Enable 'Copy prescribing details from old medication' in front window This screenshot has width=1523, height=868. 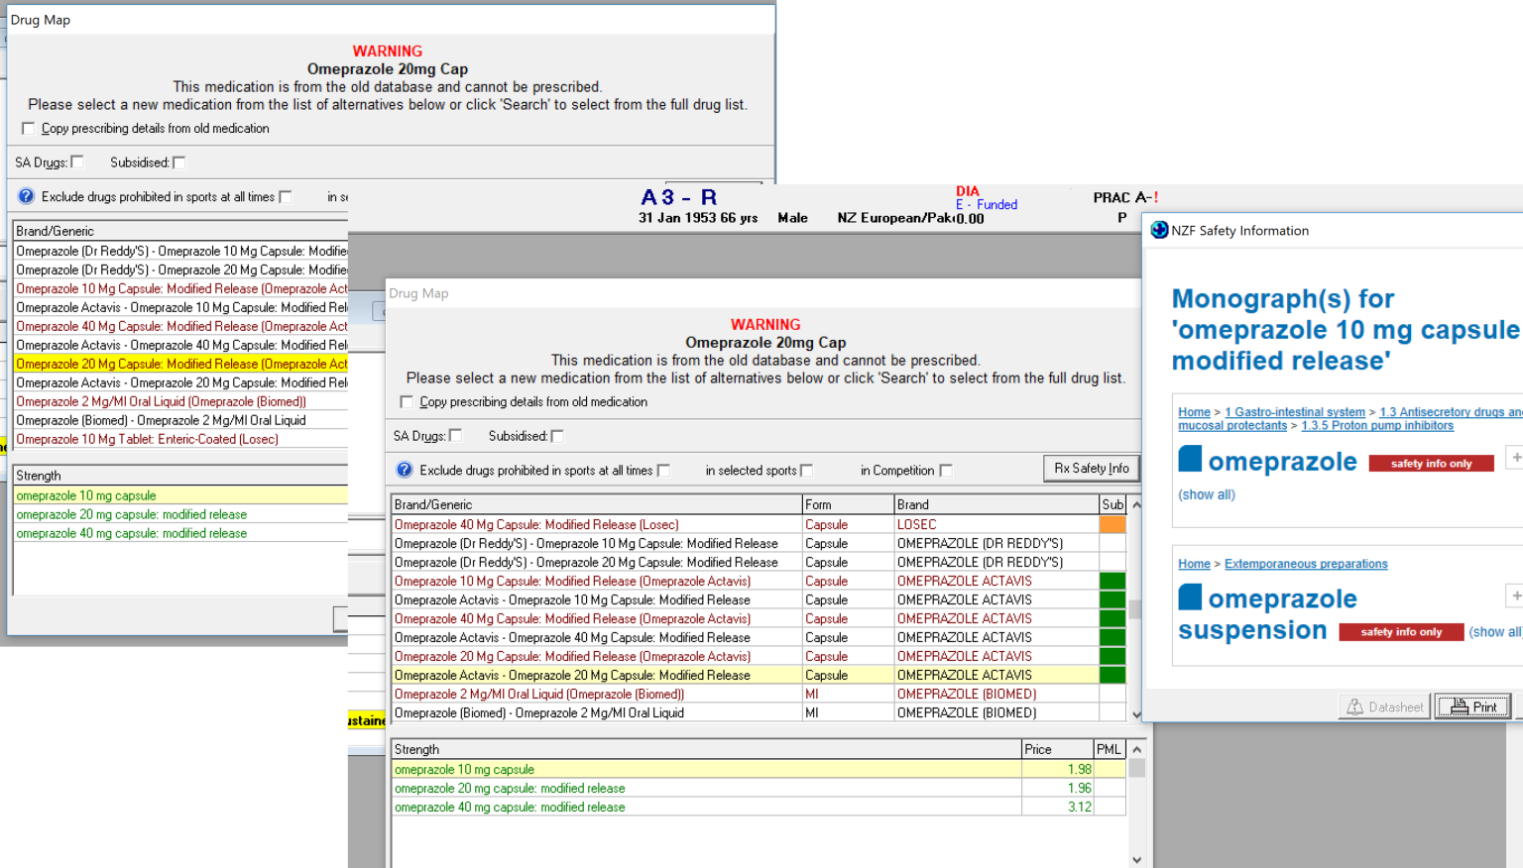[x=407, y=401]
